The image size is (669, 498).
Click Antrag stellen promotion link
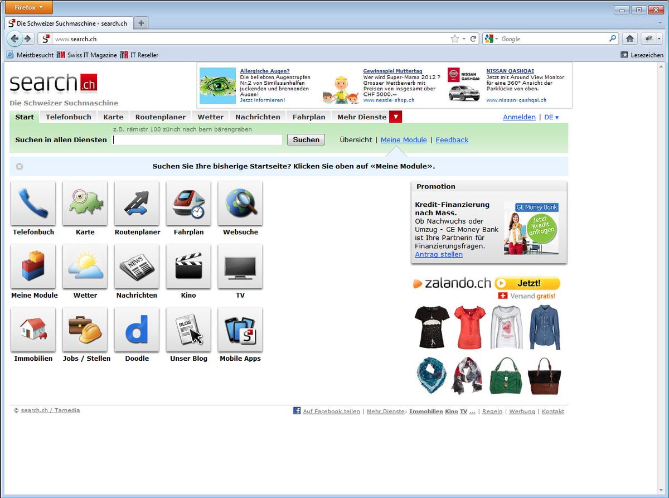[439, 254]
